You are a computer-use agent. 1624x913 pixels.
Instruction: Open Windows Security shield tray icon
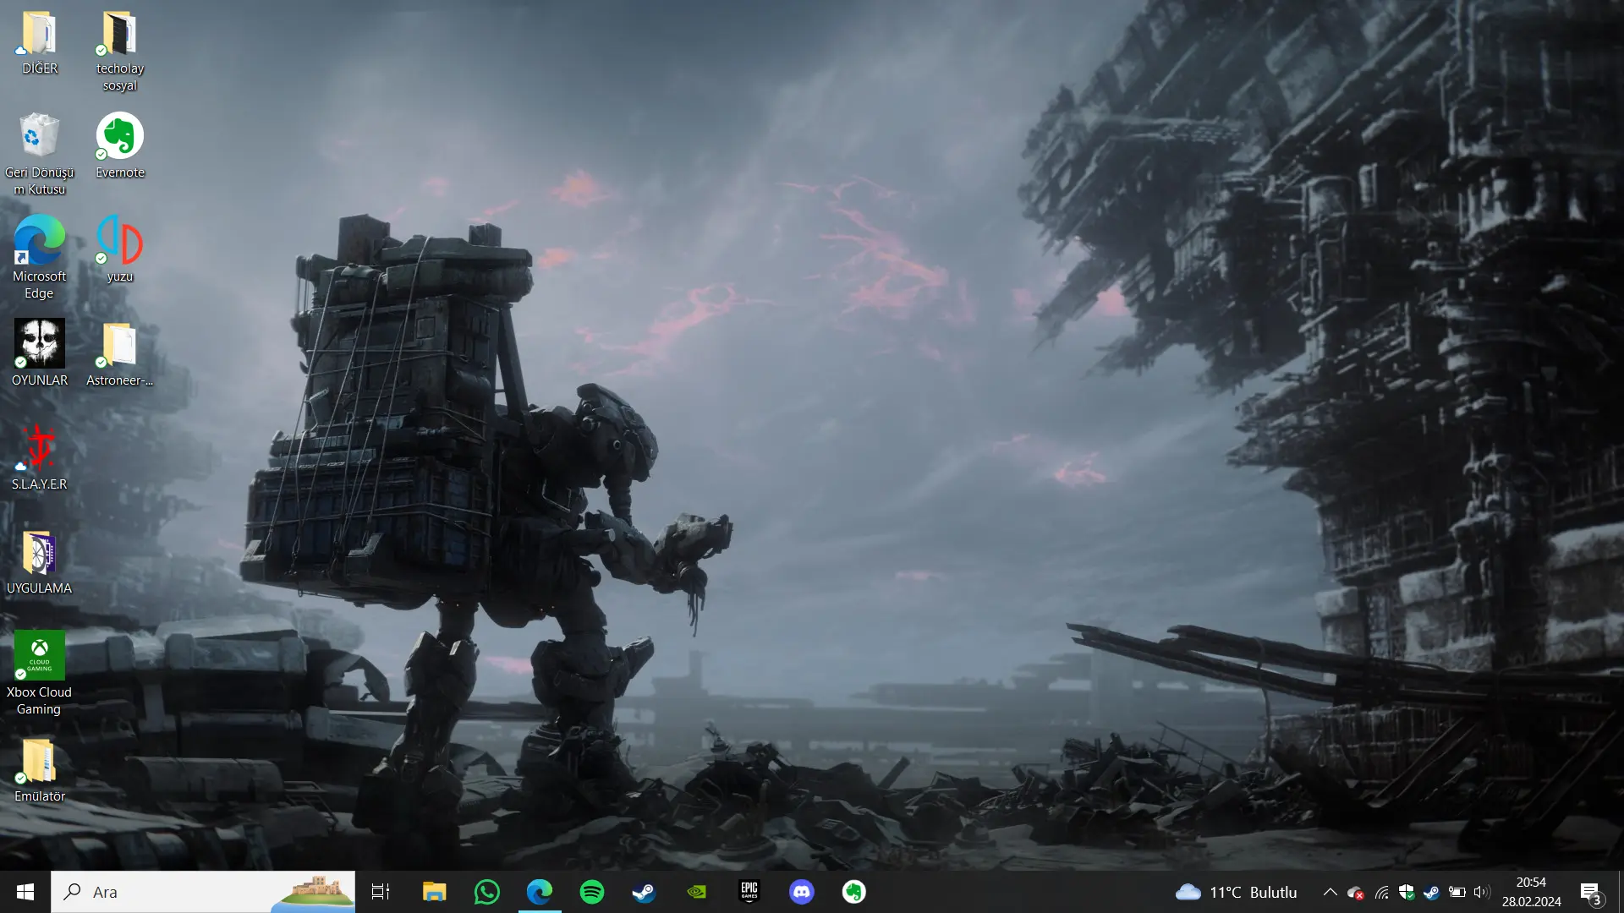click(1407, 892)
